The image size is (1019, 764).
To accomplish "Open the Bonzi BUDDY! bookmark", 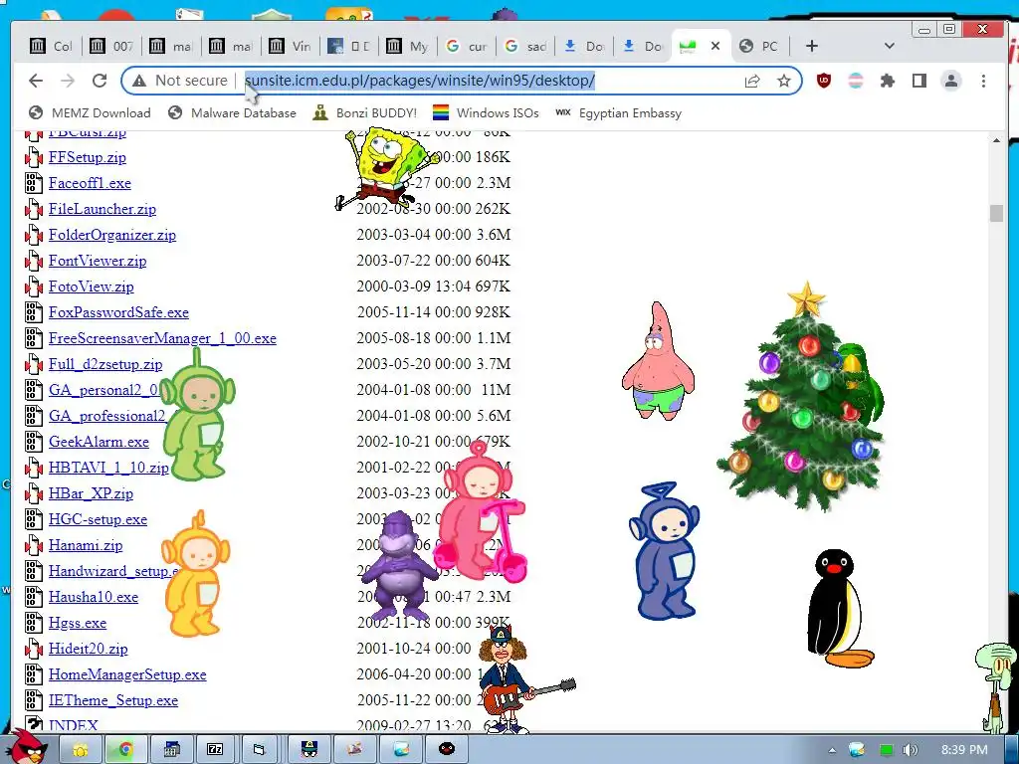I will point(364,113).
